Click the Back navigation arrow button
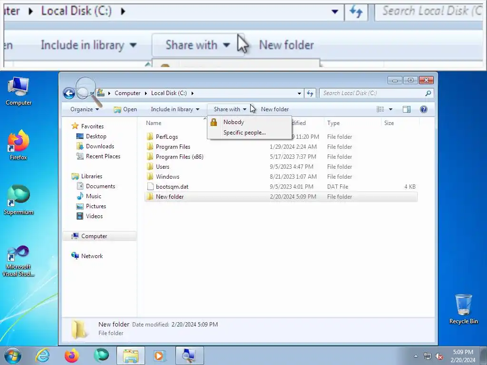487x365 pixels. (x=69, y=93)
